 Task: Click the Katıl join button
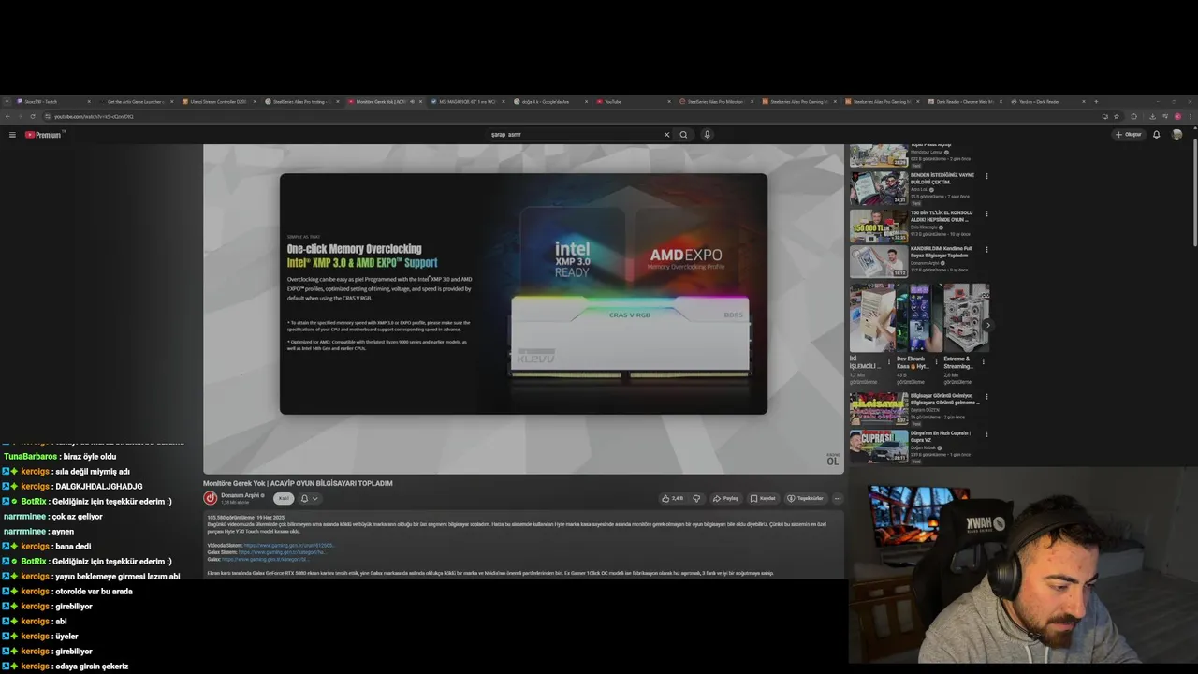pyautogui.click(x=284, y=498)
